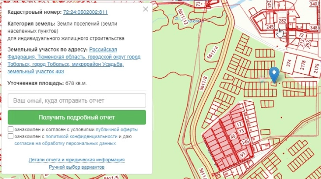The width and height of the screenshot is (321, 179).
Task: Close the cadastral info popup
Action: pyautogui.click(x=145, y=9)
